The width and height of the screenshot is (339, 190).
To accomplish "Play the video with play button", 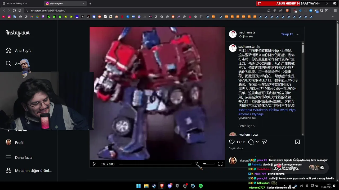I will coord(94,164).
